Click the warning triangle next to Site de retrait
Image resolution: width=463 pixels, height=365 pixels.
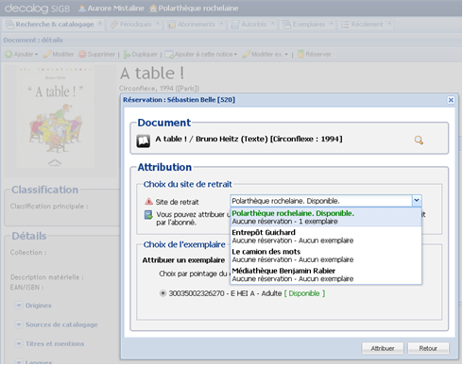click(148, 202)
